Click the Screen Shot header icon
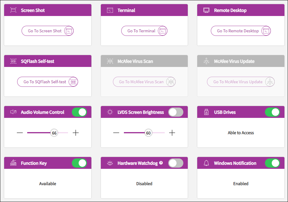 click(x=13, y=10)
